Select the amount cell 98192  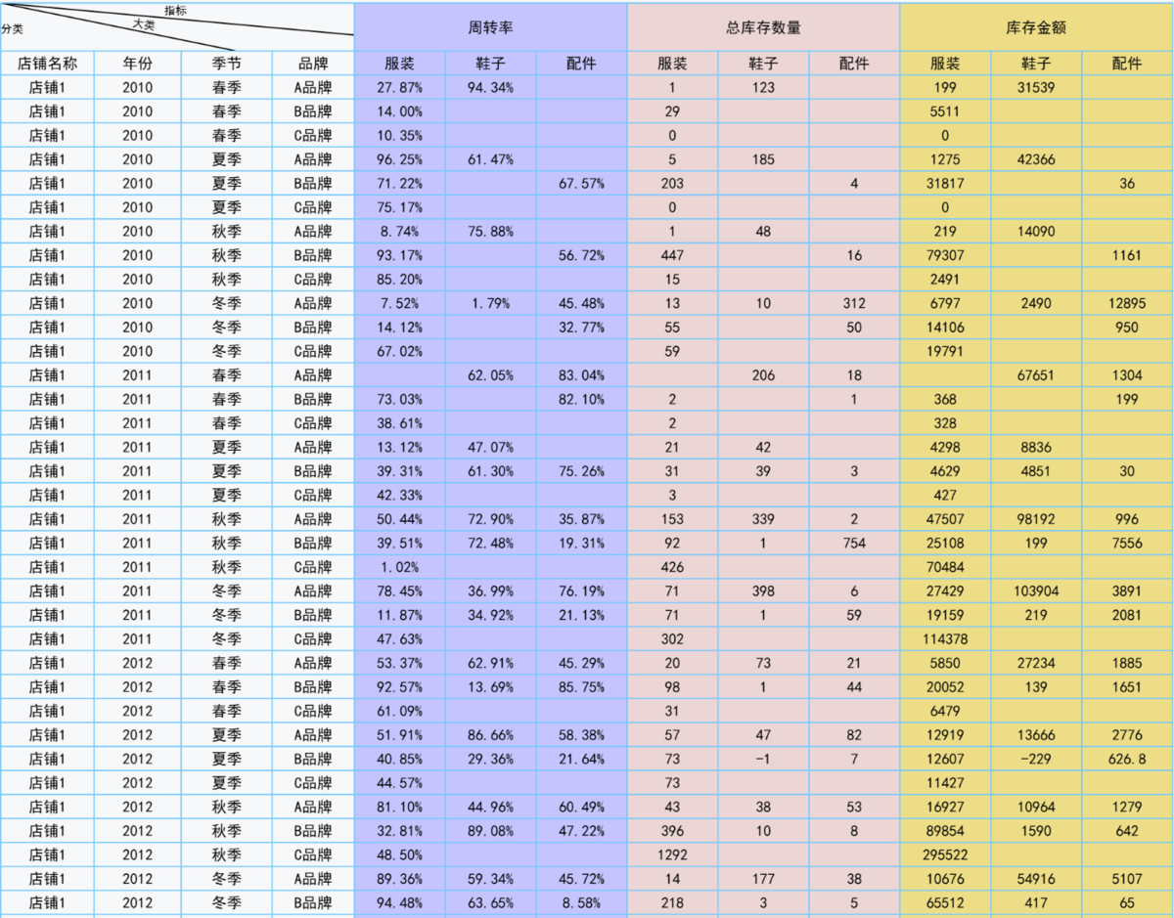point(1036,519)
